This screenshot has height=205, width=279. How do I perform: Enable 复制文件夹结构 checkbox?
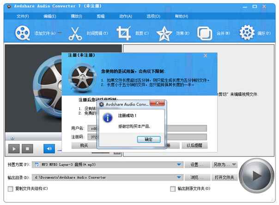[x=11, y=188]
